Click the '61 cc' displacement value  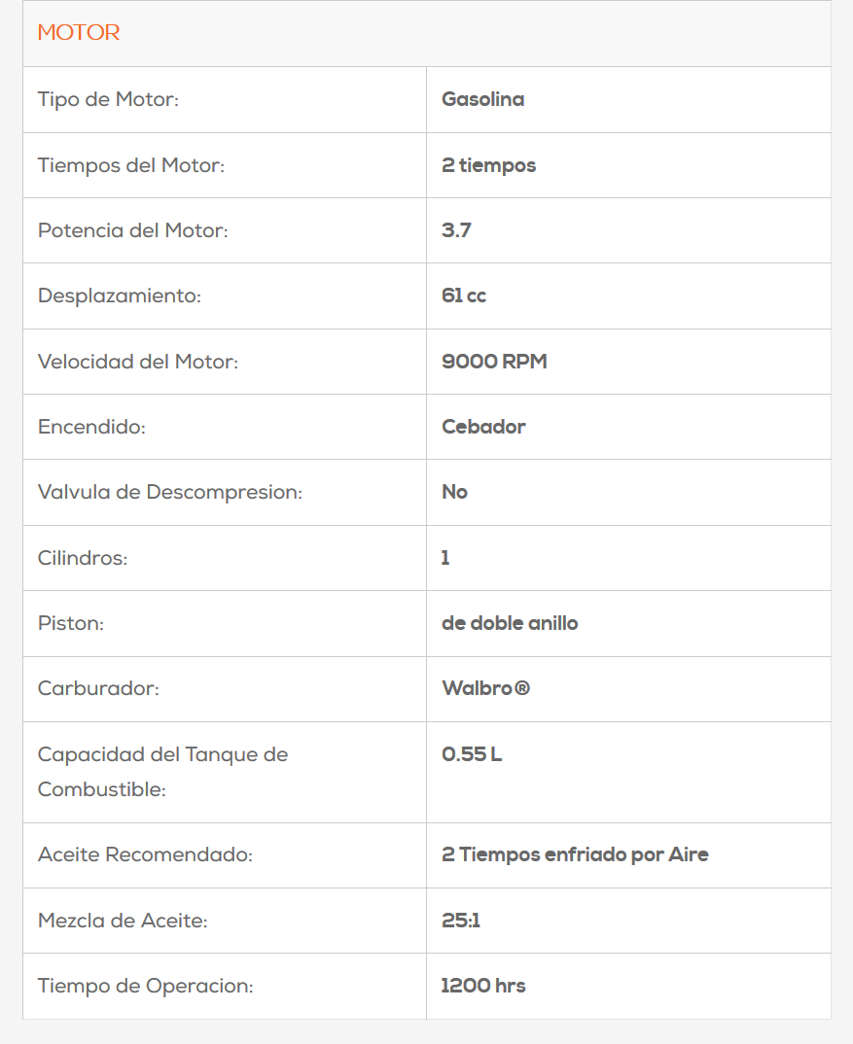(463, 296)
